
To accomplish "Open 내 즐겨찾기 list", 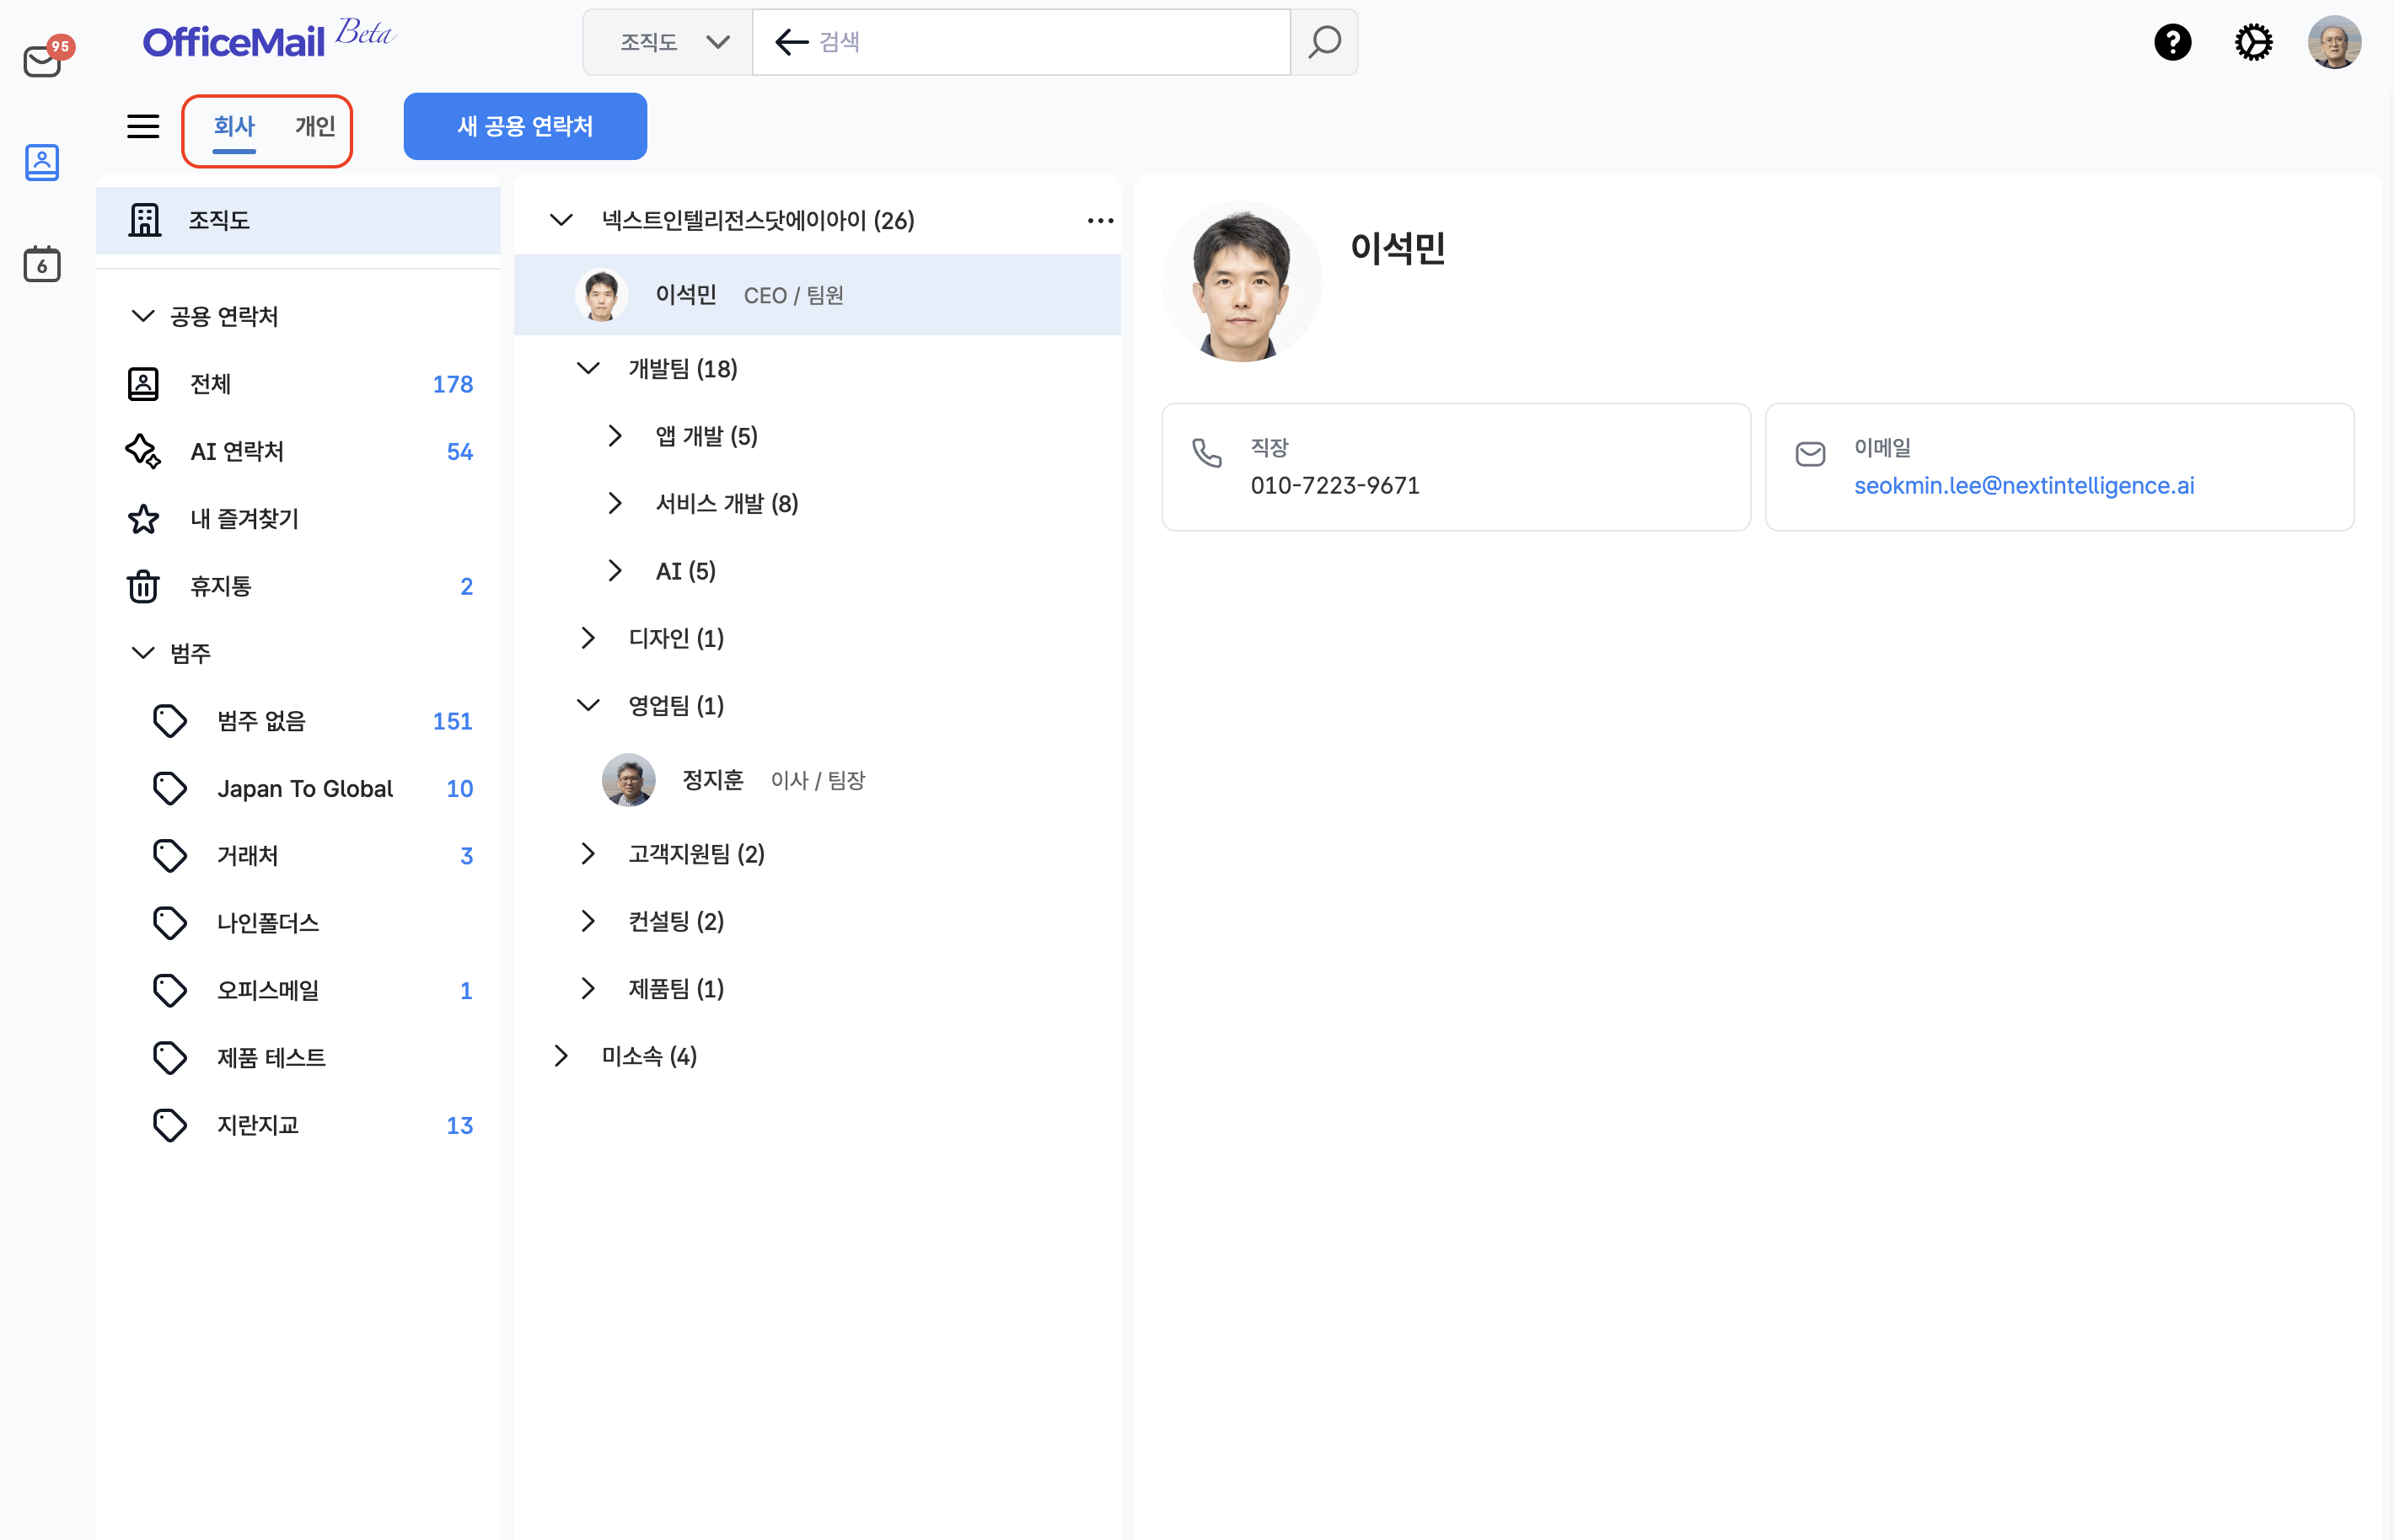I will [300, 519].
